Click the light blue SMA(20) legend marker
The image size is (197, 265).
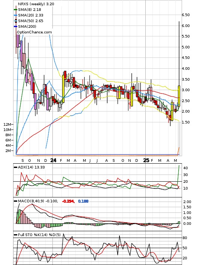pos(15,15)
